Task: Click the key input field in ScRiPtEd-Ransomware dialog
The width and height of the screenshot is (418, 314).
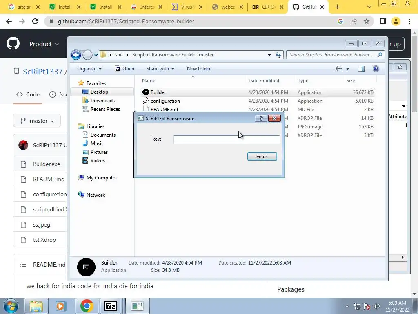Action: [x=226, y=139]
